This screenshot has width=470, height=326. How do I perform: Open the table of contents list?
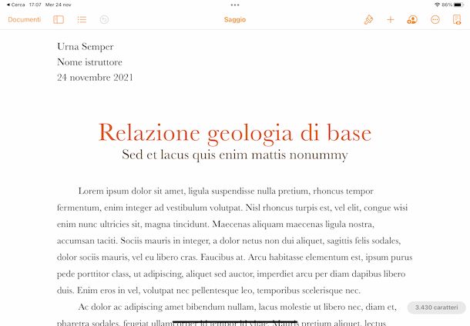[x=82, y=20]
